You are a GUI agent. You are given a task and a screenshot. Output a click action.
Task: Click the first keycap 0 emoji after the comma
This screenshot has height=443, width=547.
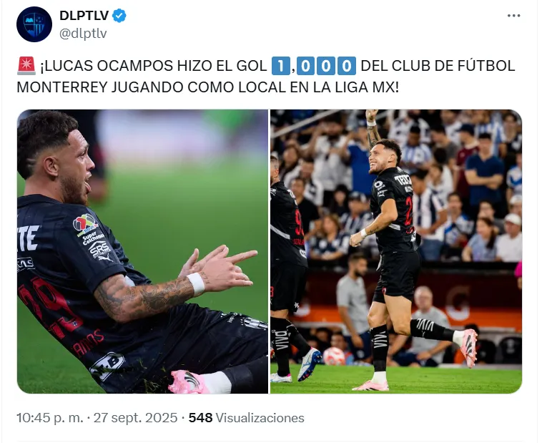305,66
